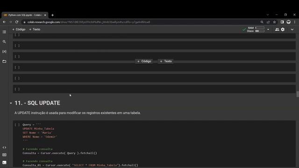Close the Python com SQL.ipynb tab
299x168 pixels.
tap(45, 15)
